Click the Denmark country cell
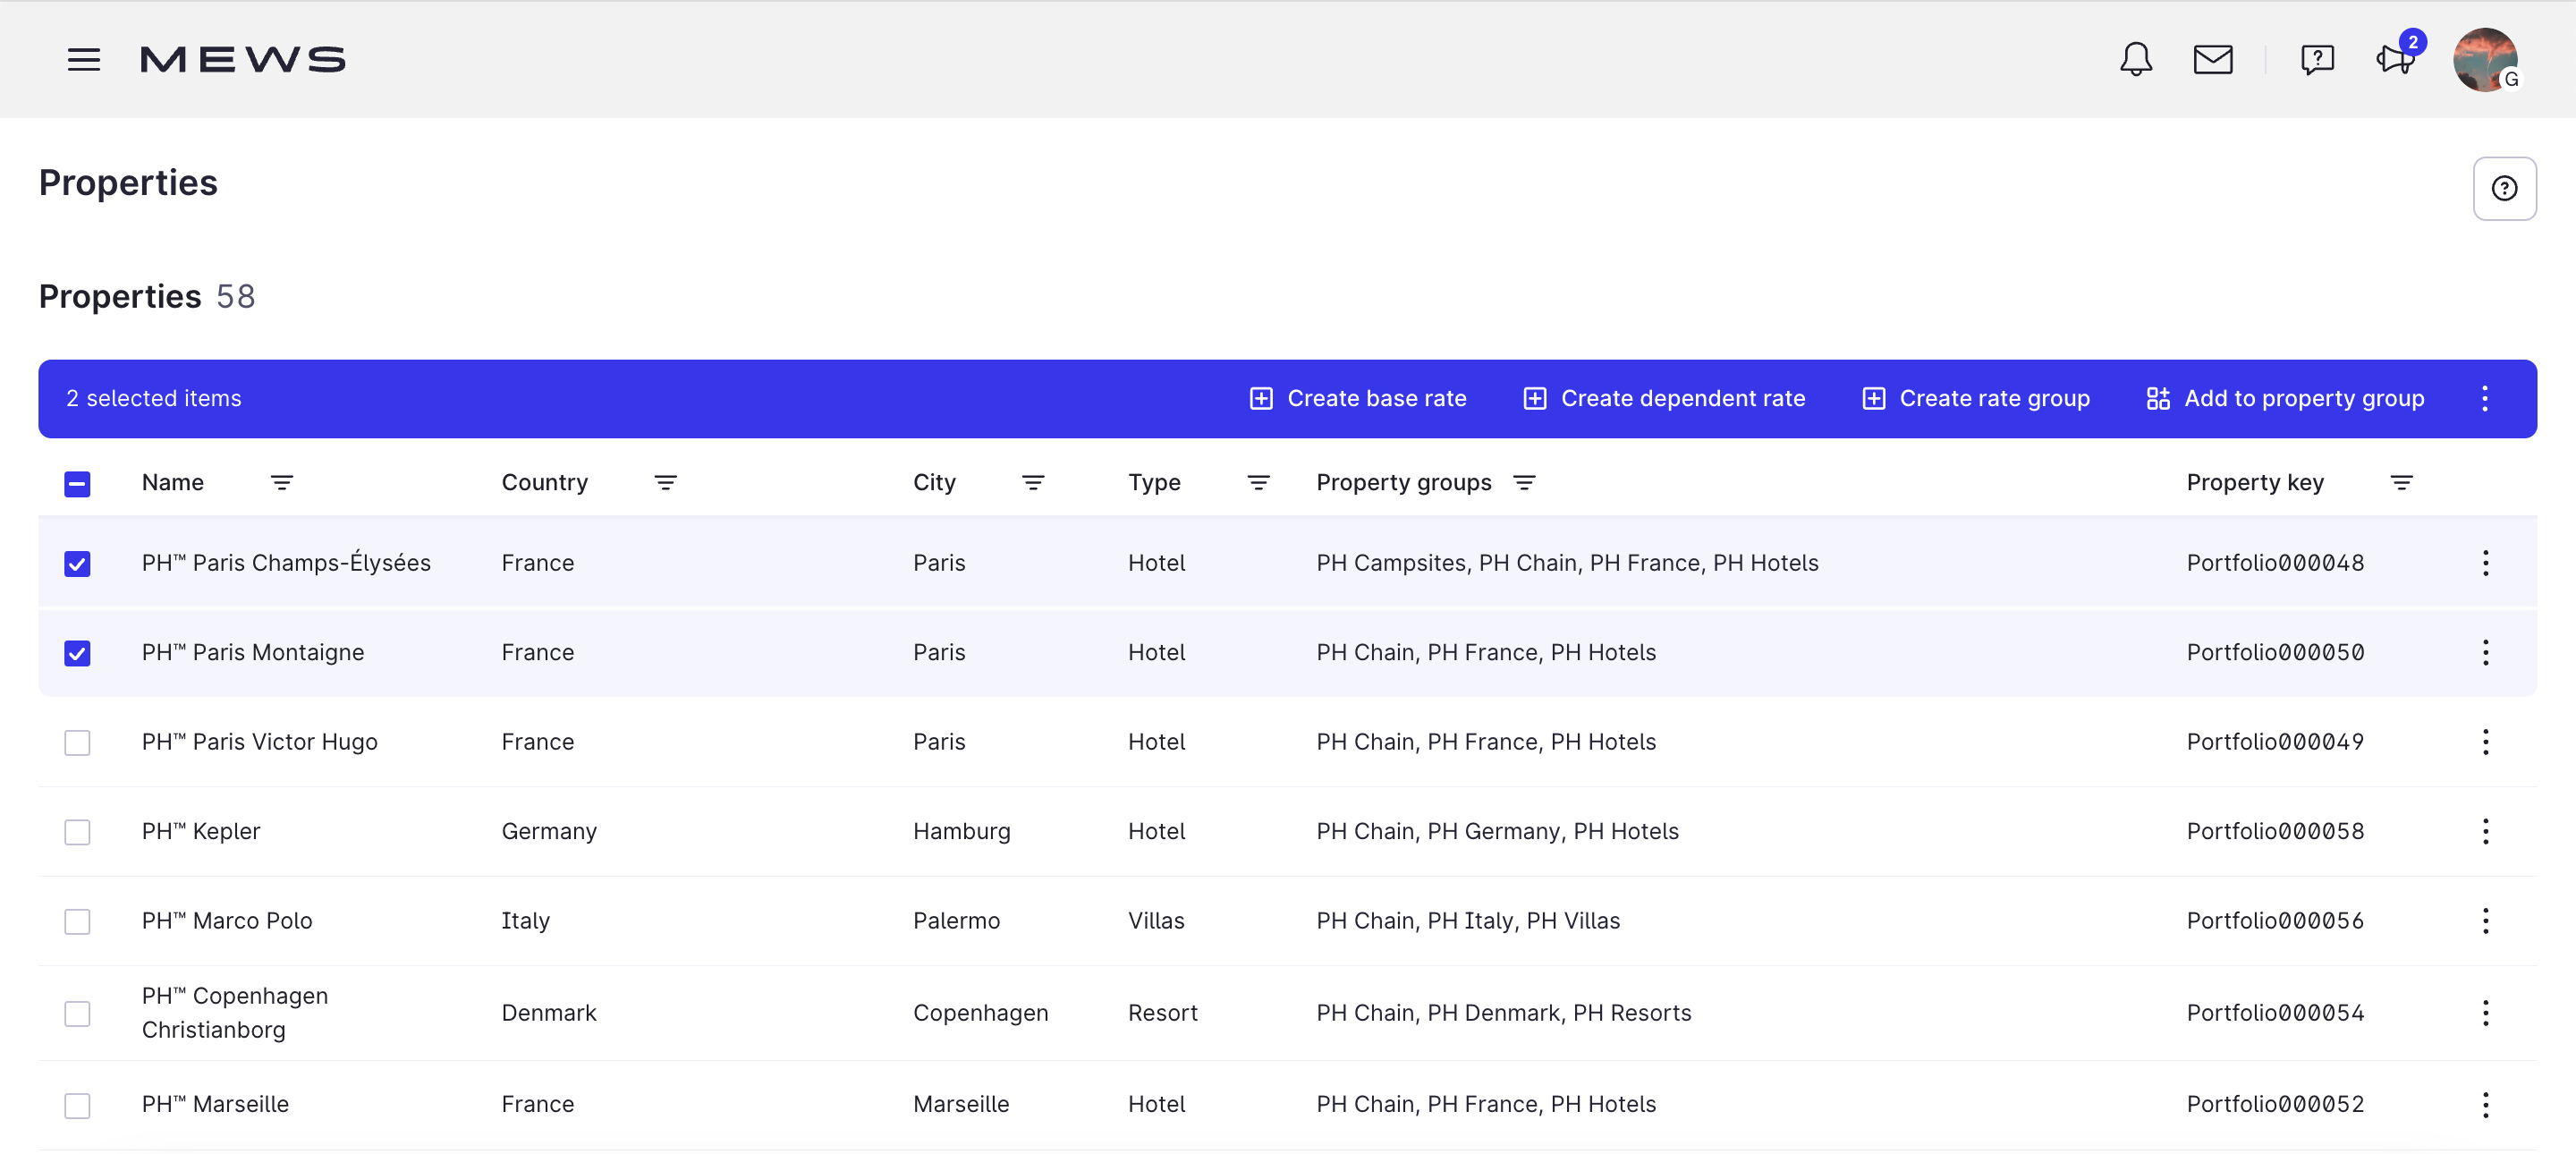This screenshot has width=2576, height=1154. 549,1013
